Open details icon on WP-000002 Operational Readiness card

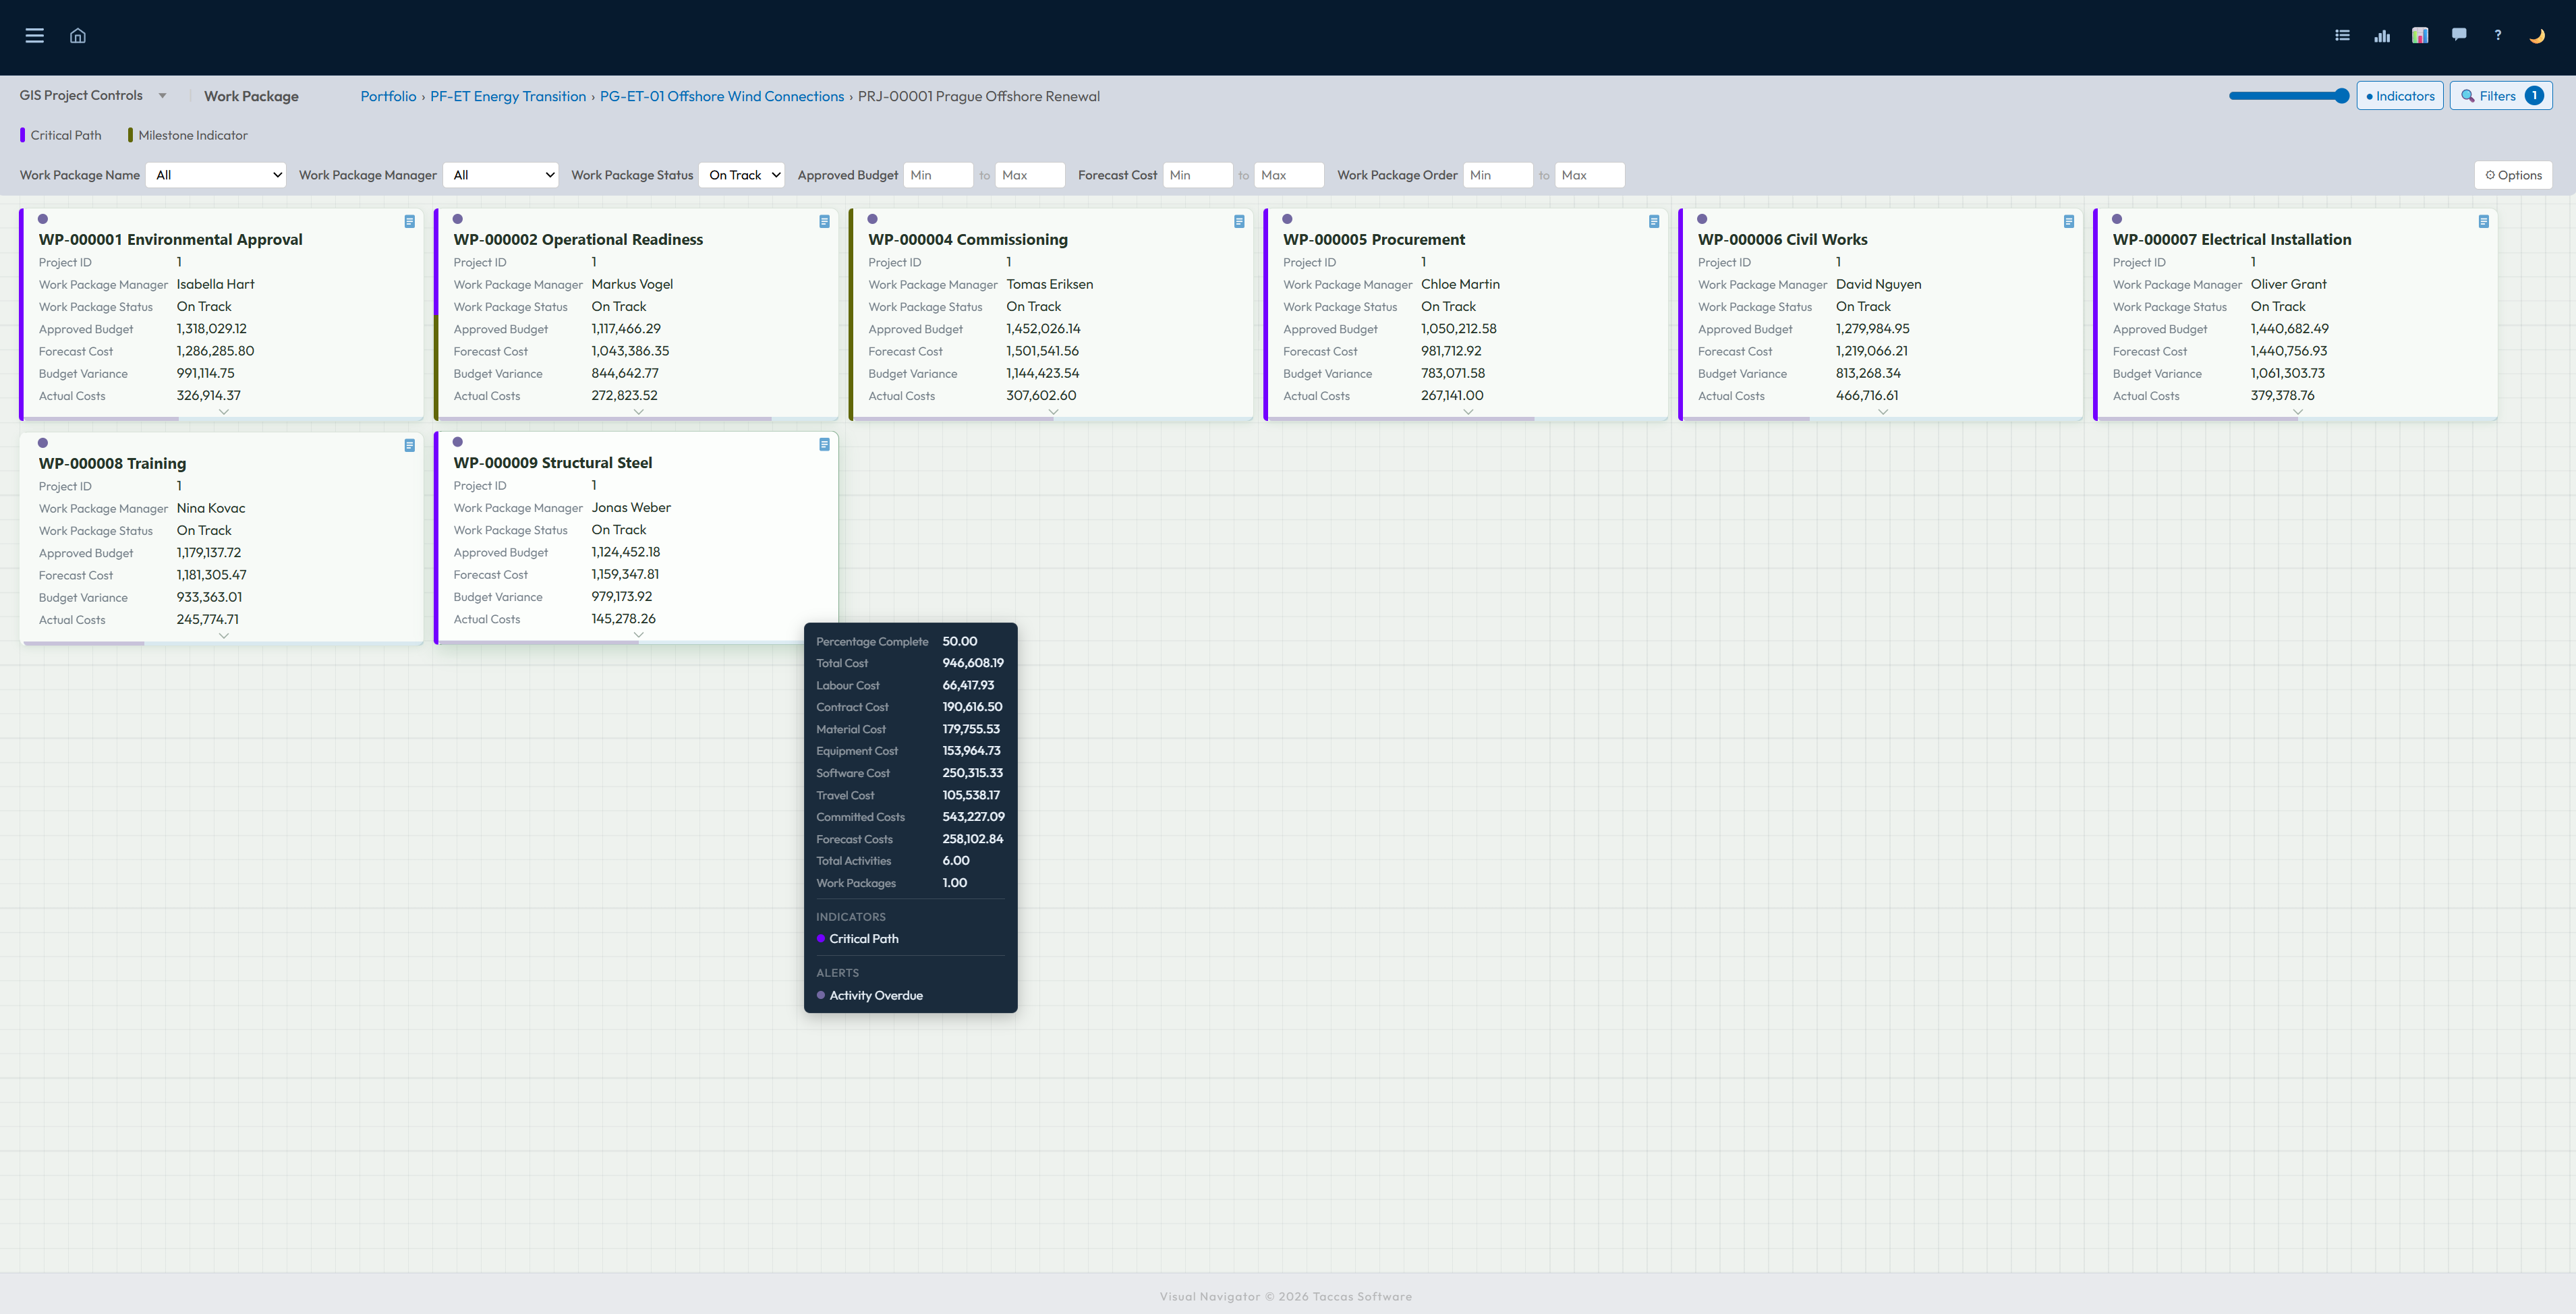[825, 222]
